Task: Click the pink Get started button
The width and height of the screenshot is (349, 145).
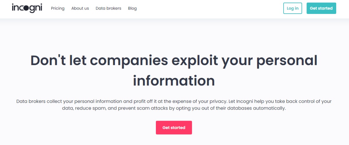Action: (x=174, y=128)
